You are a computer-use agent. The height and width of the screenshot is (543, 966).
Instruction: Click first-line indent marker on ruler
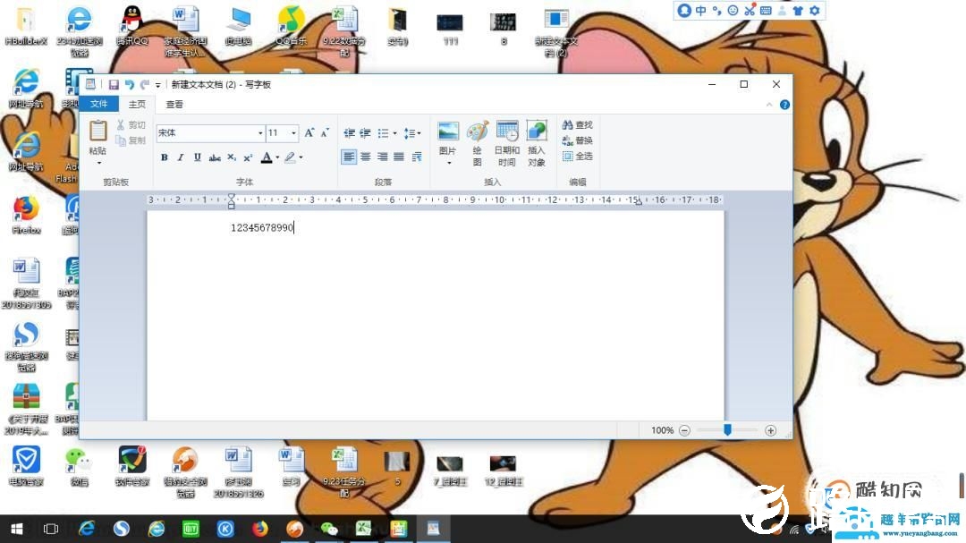click(x=231, y=196)
